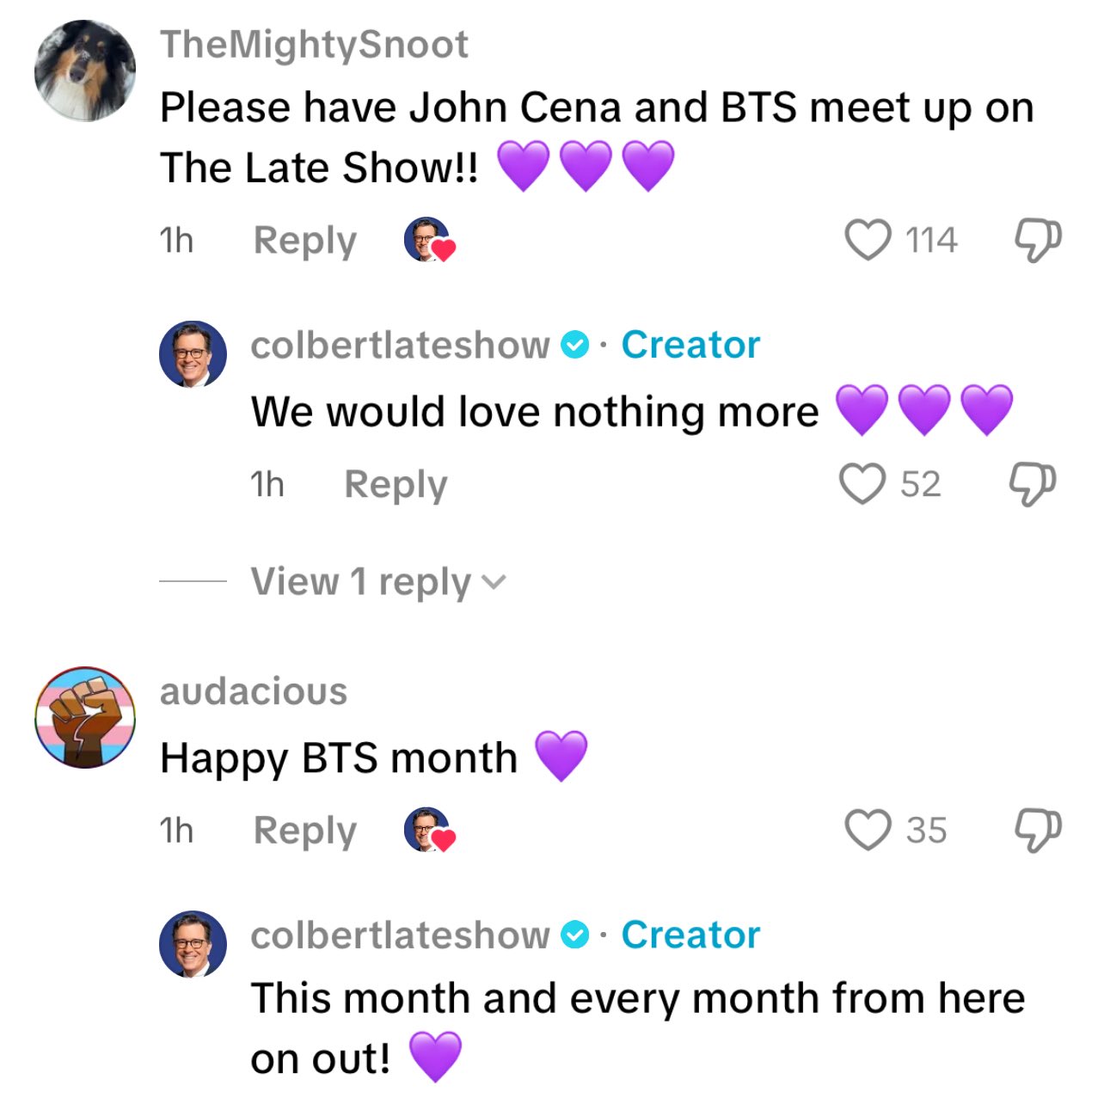Screen dimensions: 1104x1104
Task: Open the creator-liked badge on TheMightySnoot's comment
Action: click(429, 240)
